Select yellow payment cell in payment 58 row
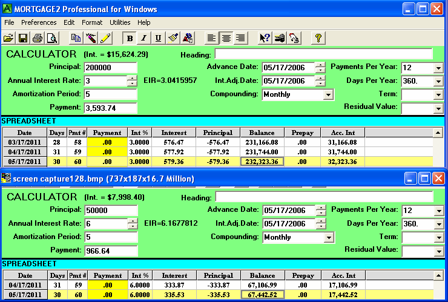 (x=107, y=142)
